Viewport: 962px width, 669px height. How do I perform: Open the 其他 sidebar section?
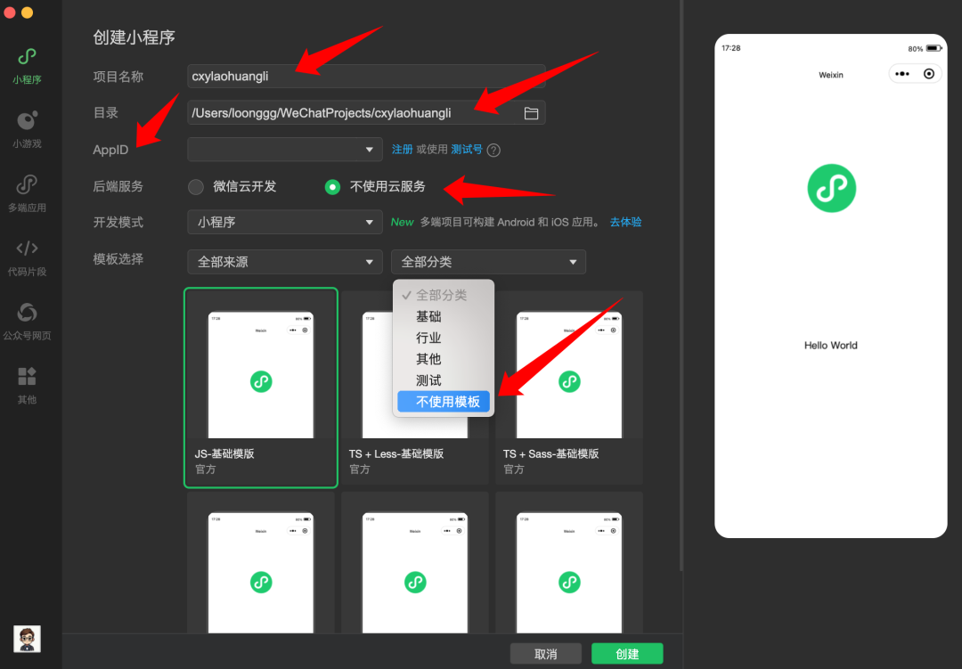pos(27,386)
